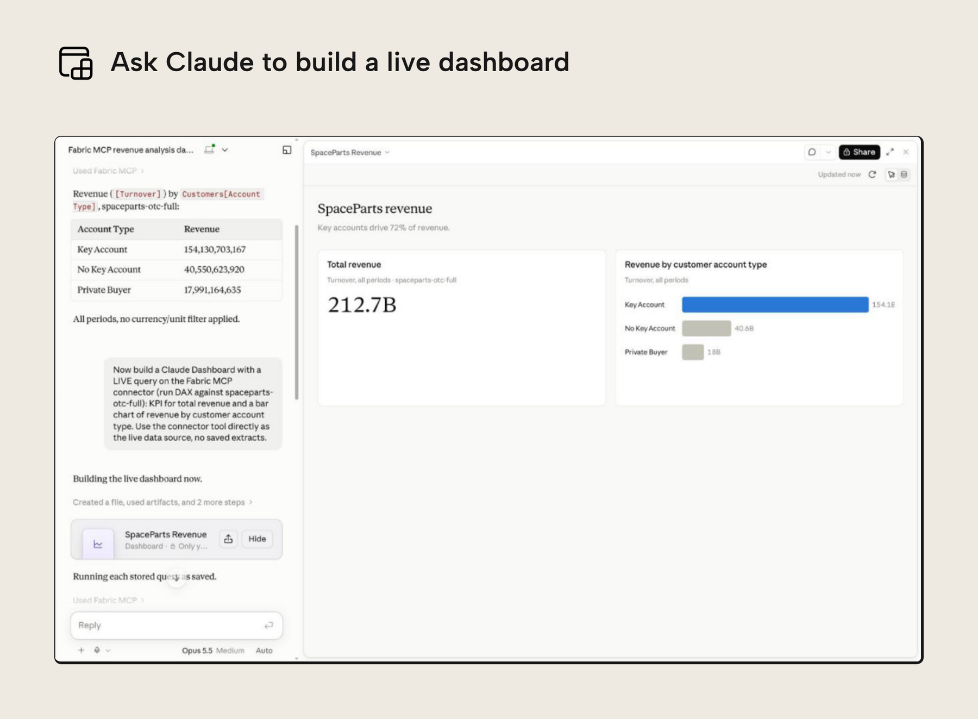
Task: Click the Private Buyer bar
Action: click(693, 352)
